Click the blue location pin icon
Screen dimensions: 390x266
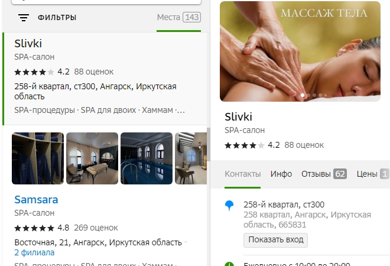point(229,205)
